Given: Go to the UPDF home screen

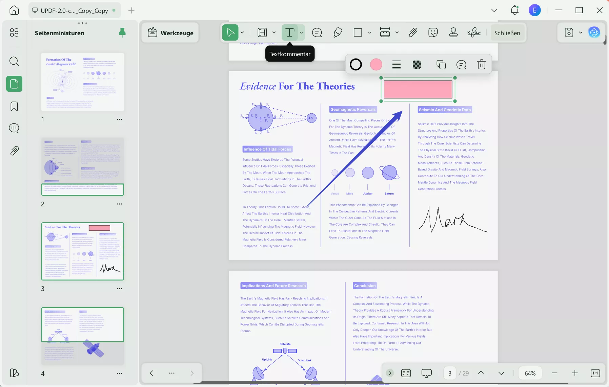Looking at the screenshot, I should (x=14, y=10).
